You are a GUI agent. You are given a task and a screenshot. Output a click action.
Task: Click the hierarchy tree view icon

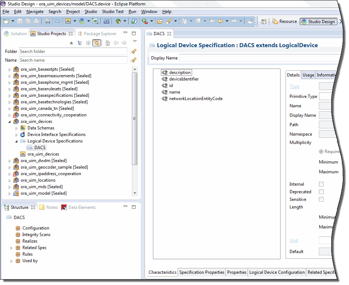pyautogui.click(x=80, y=43)
